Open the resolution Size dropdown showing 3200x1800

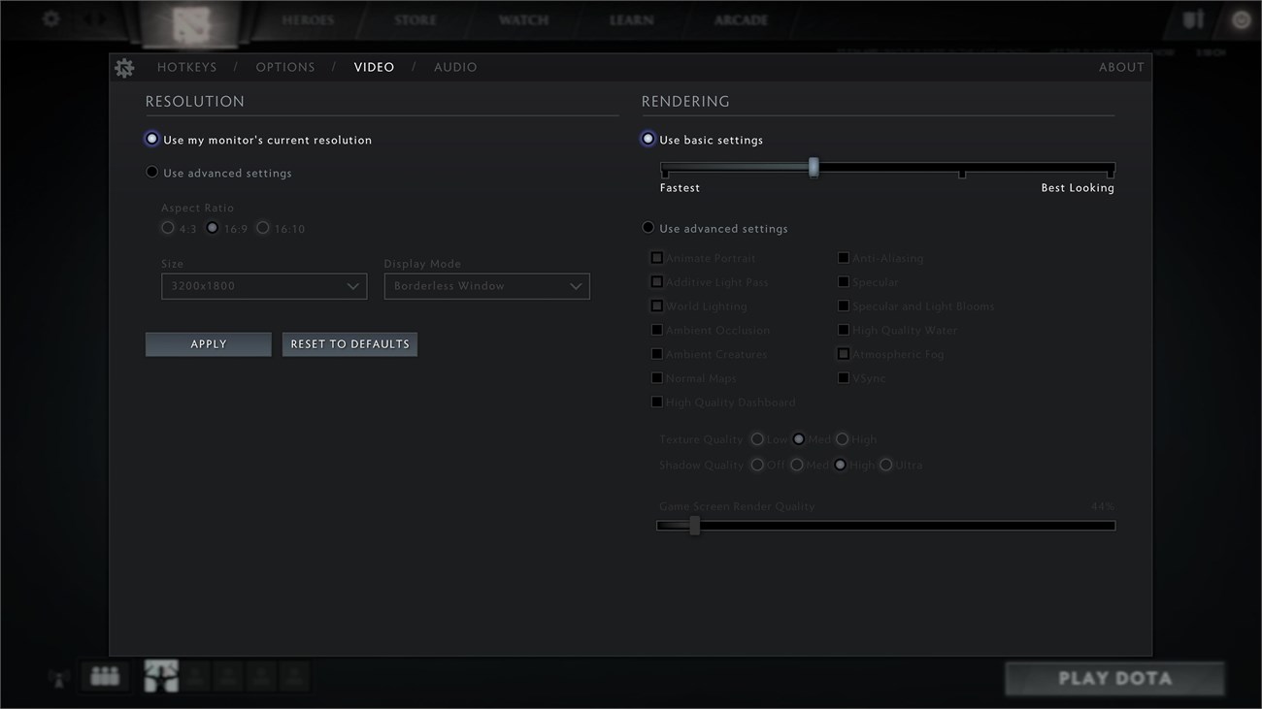coord(263,286)
